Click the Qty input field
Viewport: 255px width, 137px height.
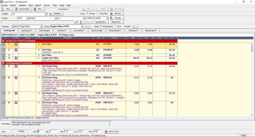pyautogui.click(x=53, y=131)
